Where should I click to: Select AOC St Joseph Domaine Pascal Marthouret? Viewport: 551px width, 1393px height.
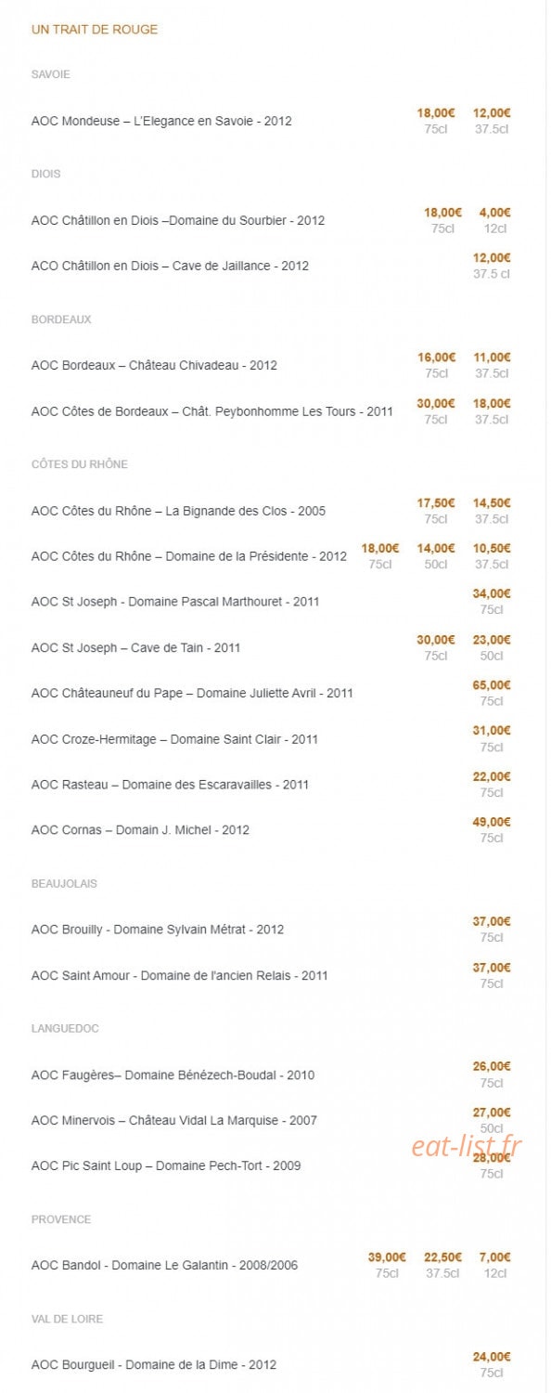point(175,602)
